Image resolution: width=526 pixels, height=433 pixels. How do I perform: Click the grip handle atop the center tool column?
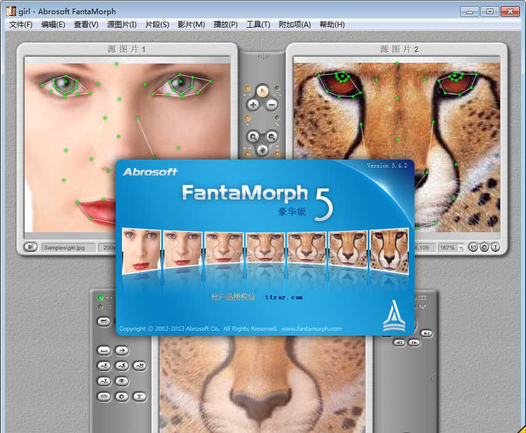(262, 55)
